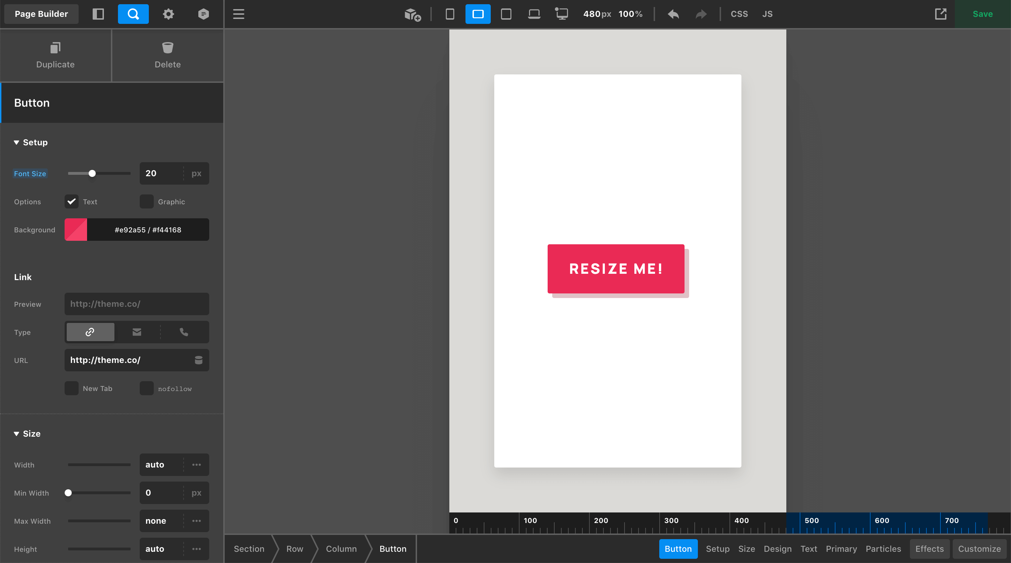Select Column in the breadcrumb bar

click(341, 549)
